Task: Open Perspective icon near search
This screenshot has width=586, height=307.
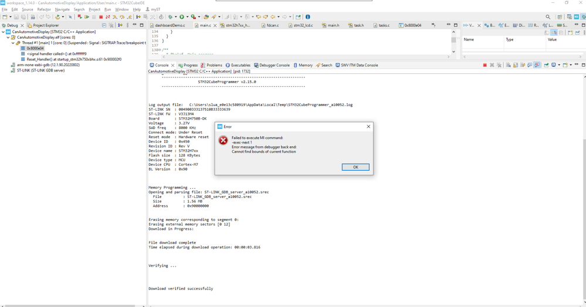Action: (560, 17)
